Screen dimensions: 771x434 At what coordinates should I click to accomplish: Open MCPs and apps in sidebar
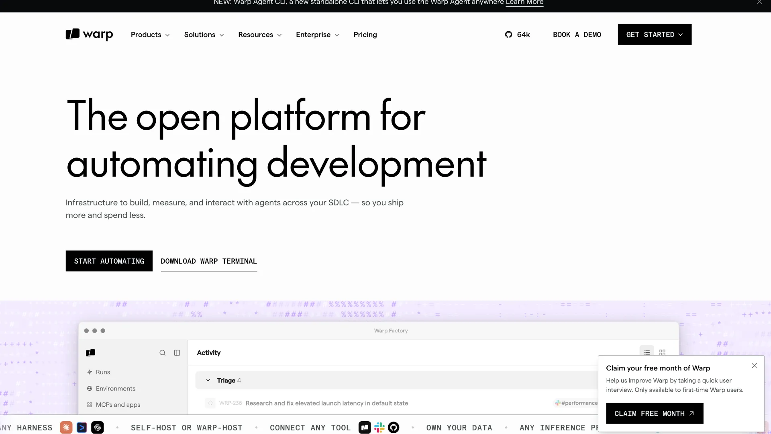[113, 405]
